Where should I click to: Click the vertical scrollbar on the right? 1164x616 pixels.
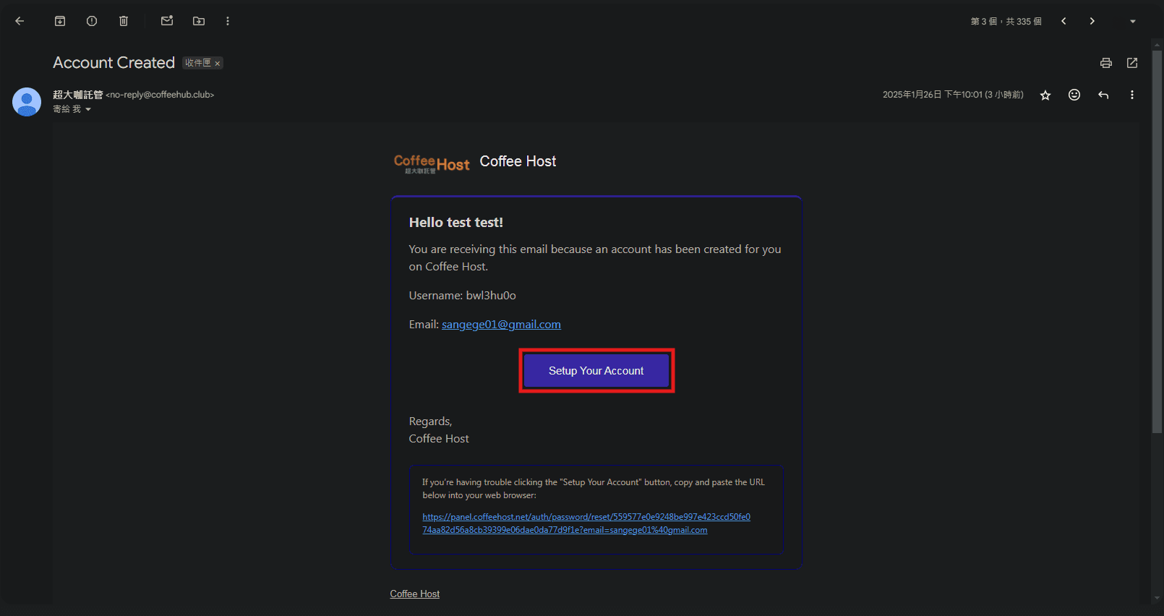(1157, 242)
